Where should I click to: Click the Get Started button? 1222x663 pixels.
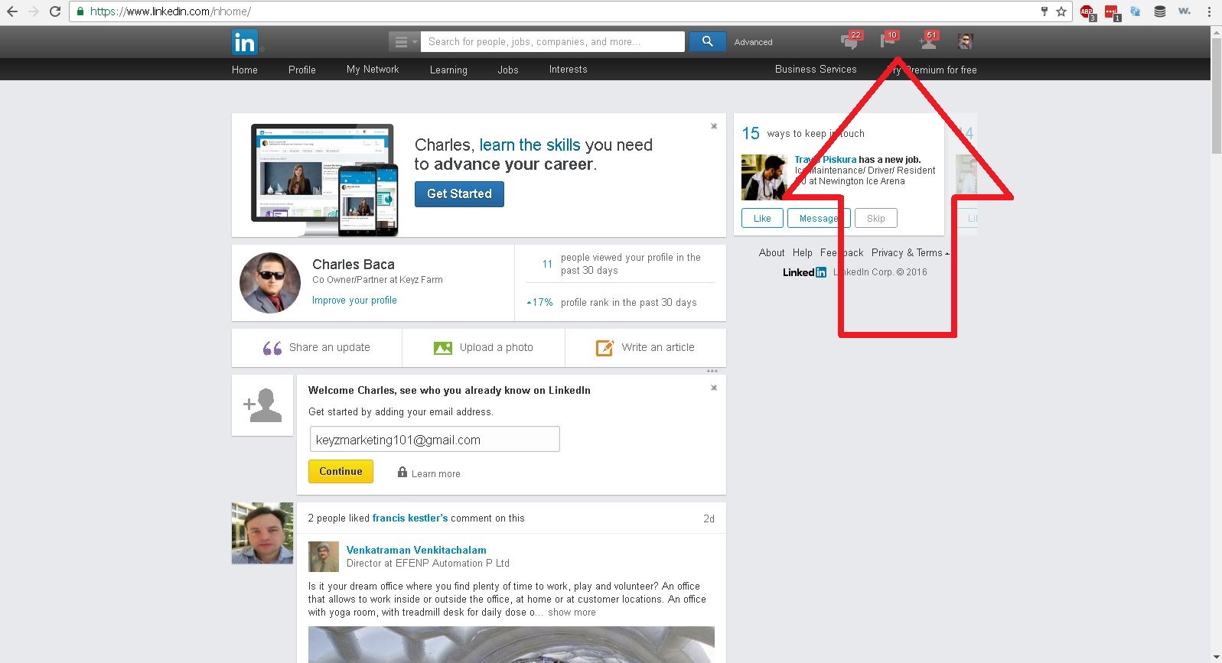459,194
